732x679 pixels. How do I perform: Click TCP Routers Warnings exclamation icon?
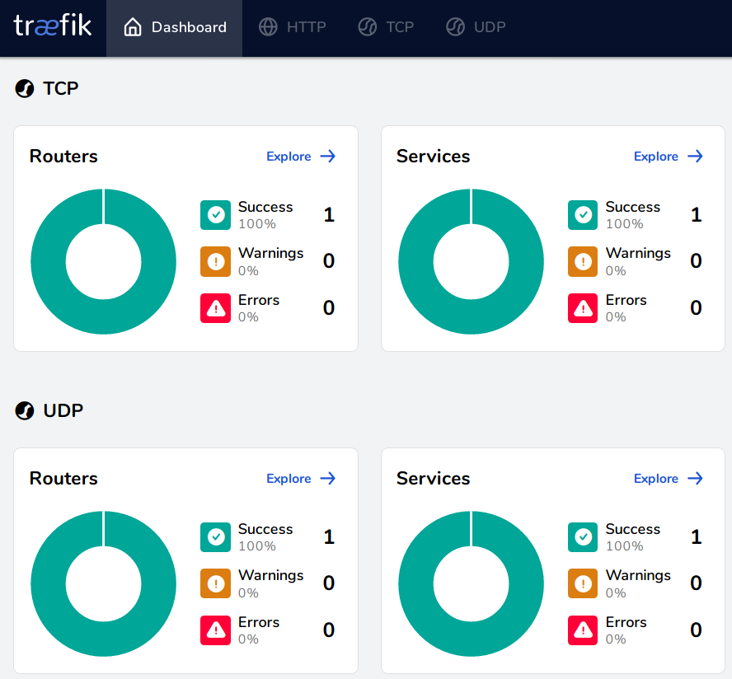[x=216, y=261]
